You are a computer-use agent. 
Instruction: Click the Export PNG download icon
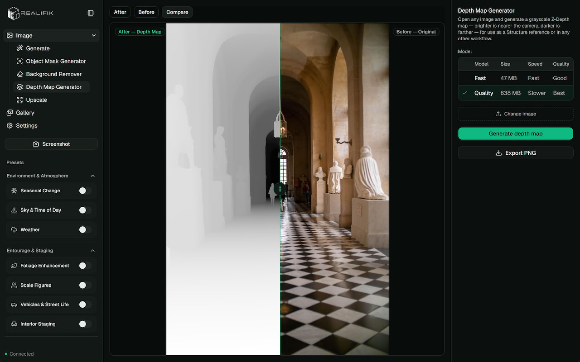point(499,153)
